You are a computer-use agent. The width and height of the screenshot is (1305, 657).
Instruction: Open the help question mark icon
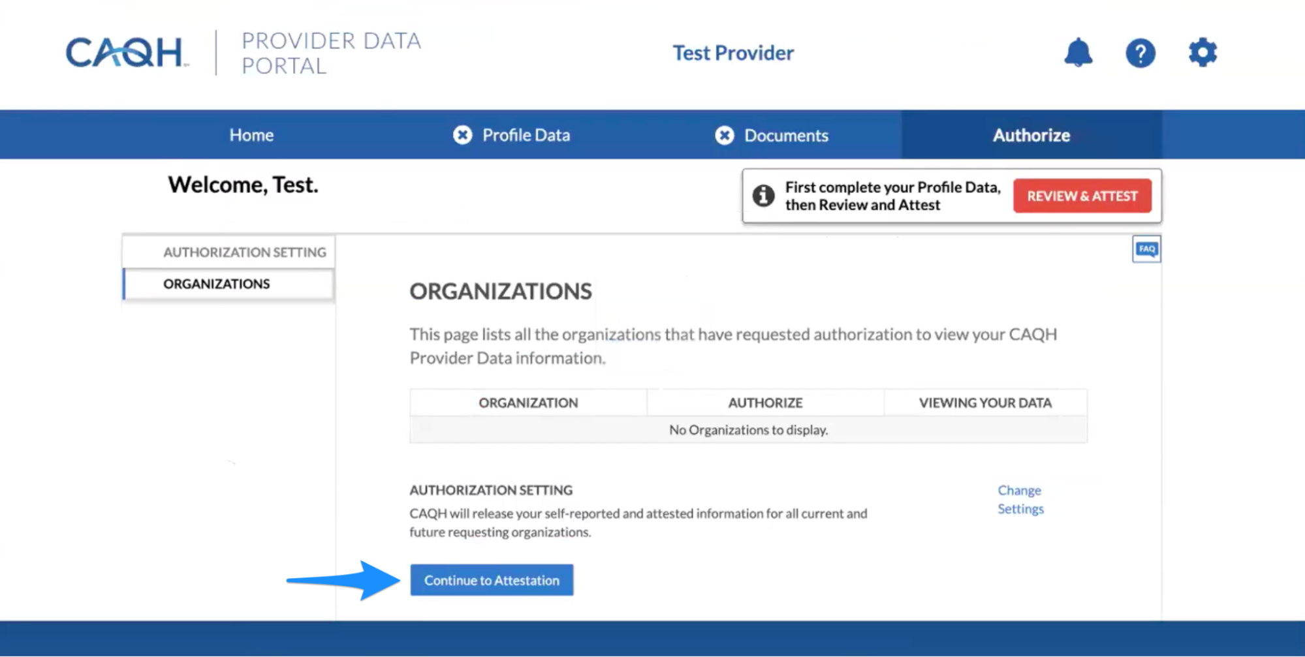click(1140, 53)
